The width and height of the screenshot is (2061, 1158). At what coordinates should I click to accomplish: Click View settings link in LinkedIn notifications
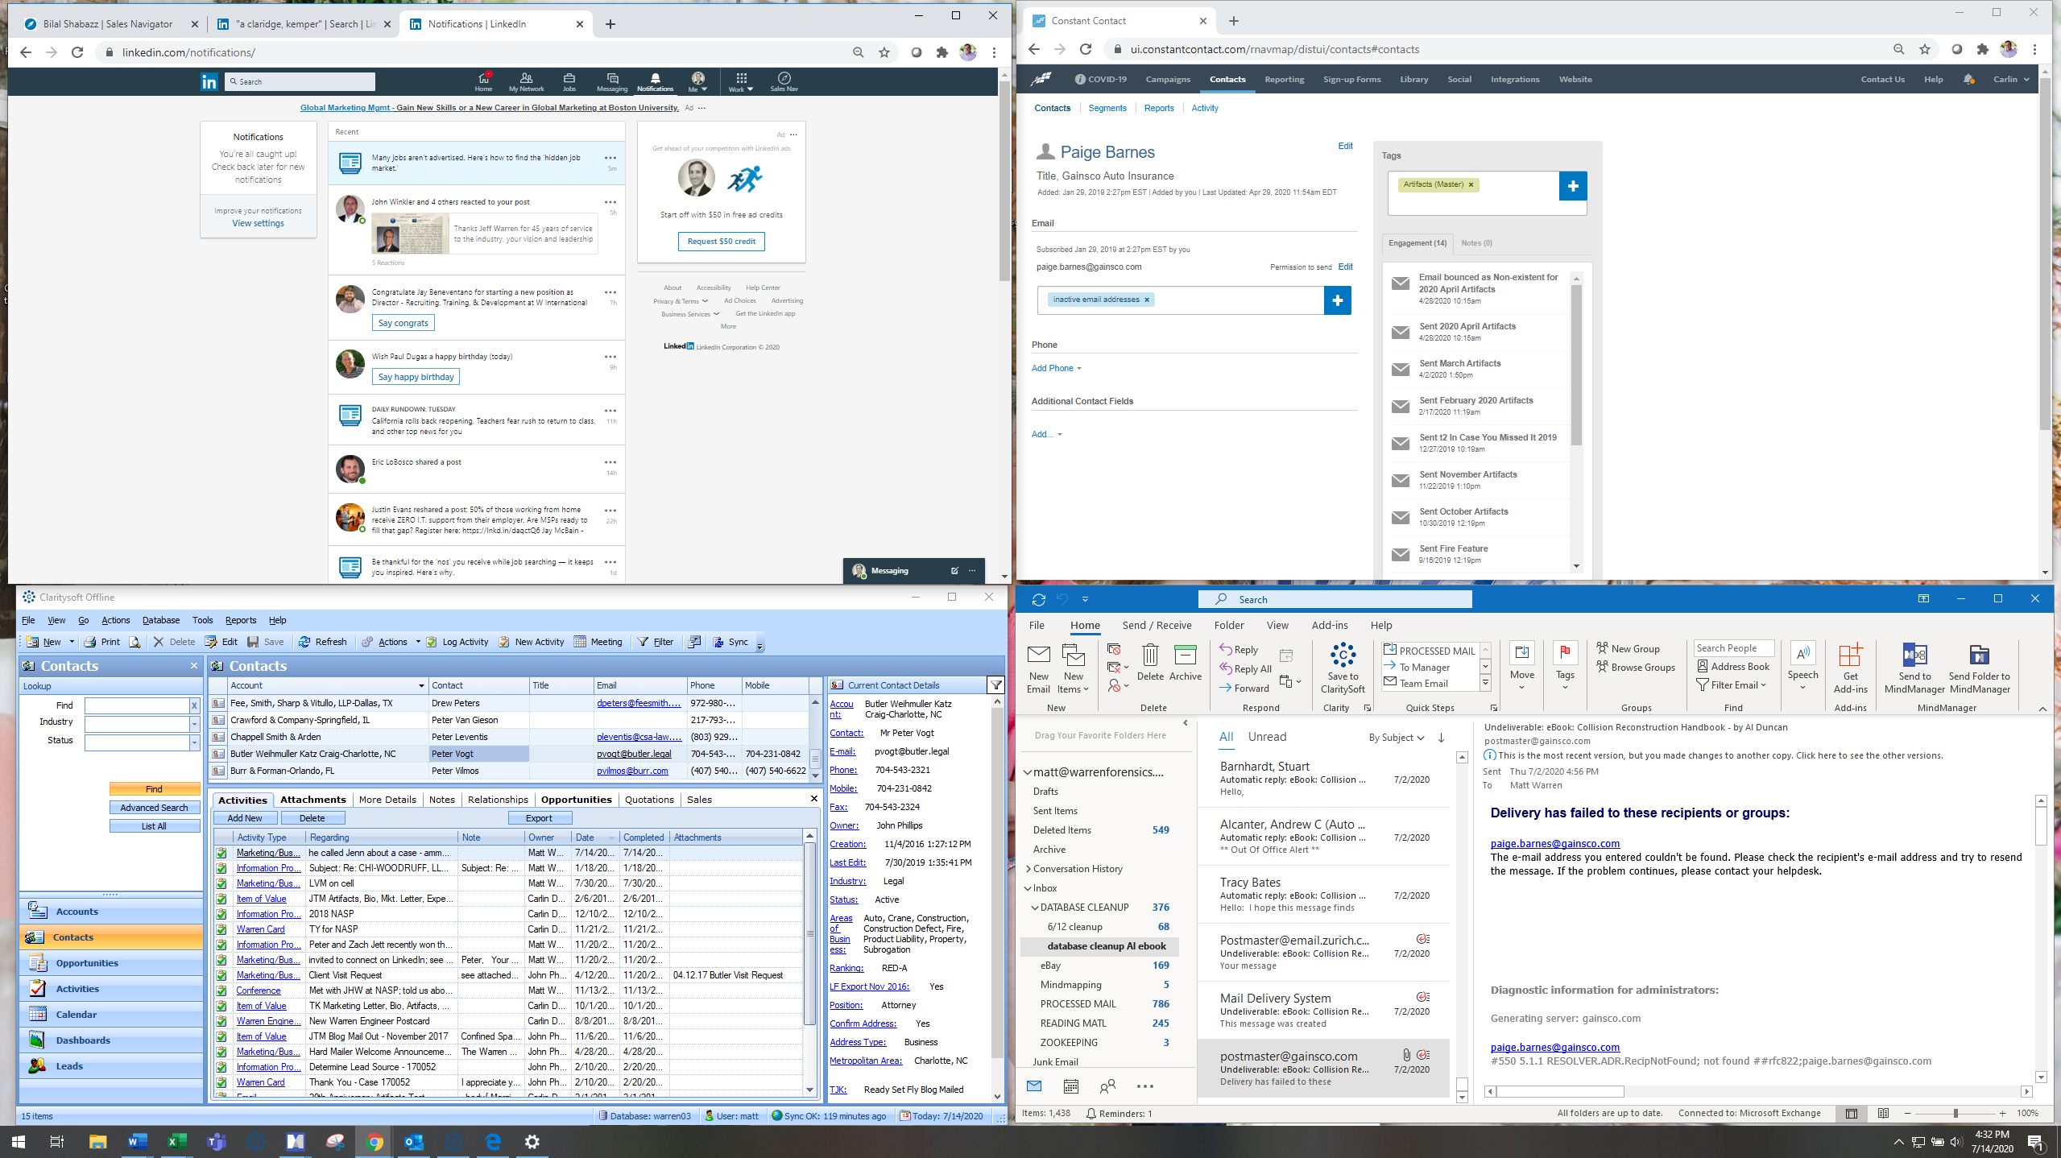click(258, 223)
